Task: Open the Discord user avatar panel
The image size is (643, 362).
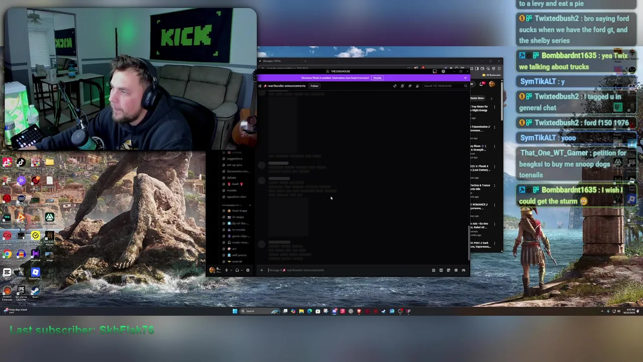Action: pyautogui.click(x=215, y=270)
